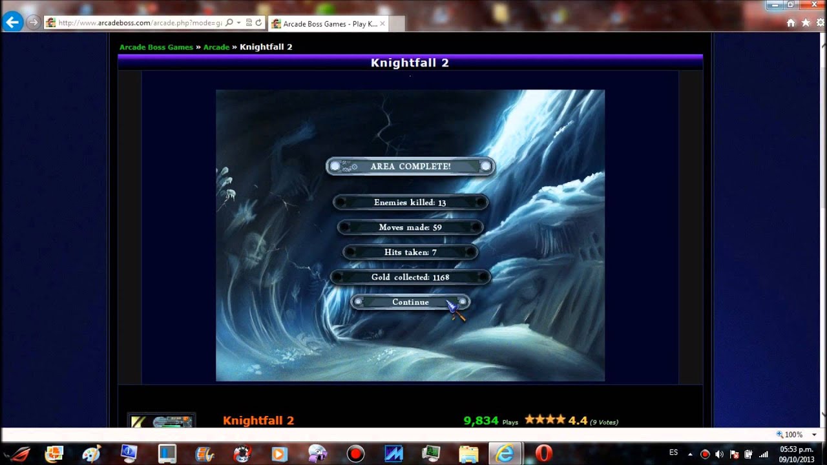The image size is (827, 465).
Task: Open Internet Explorer on the taskbar
Action: tap(505, 454)
